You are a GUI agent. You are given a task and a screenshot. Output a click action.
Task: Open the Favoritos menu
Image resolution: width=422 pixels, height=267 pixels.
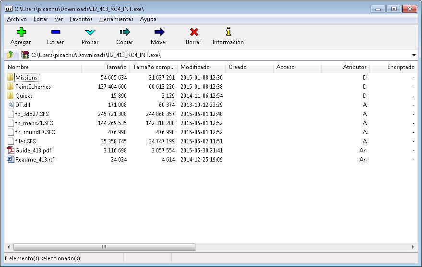point(81,19)
